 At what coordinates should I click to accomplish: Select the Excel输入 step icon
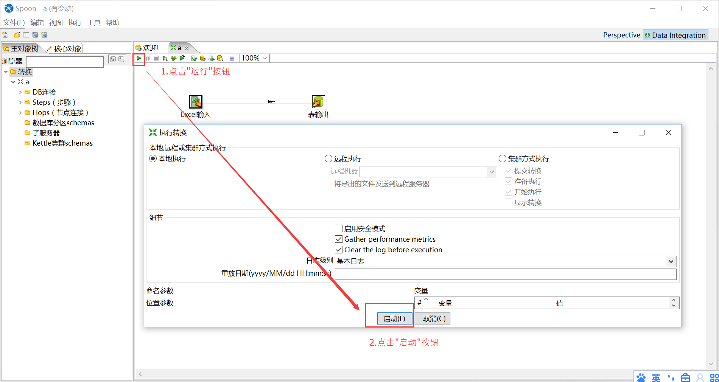coord(196,102)
